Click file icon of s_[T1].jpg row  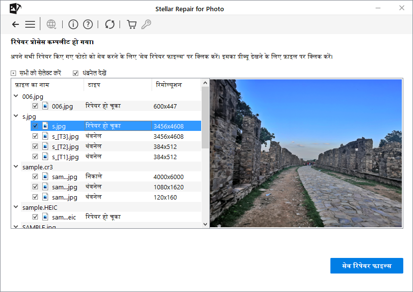pyautogui.click(x=45, y=156)
